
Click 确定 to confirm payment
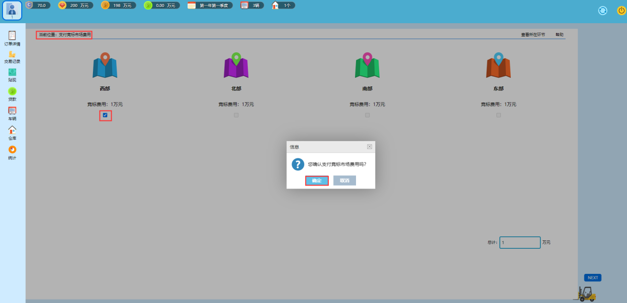[x=317, y=181]
